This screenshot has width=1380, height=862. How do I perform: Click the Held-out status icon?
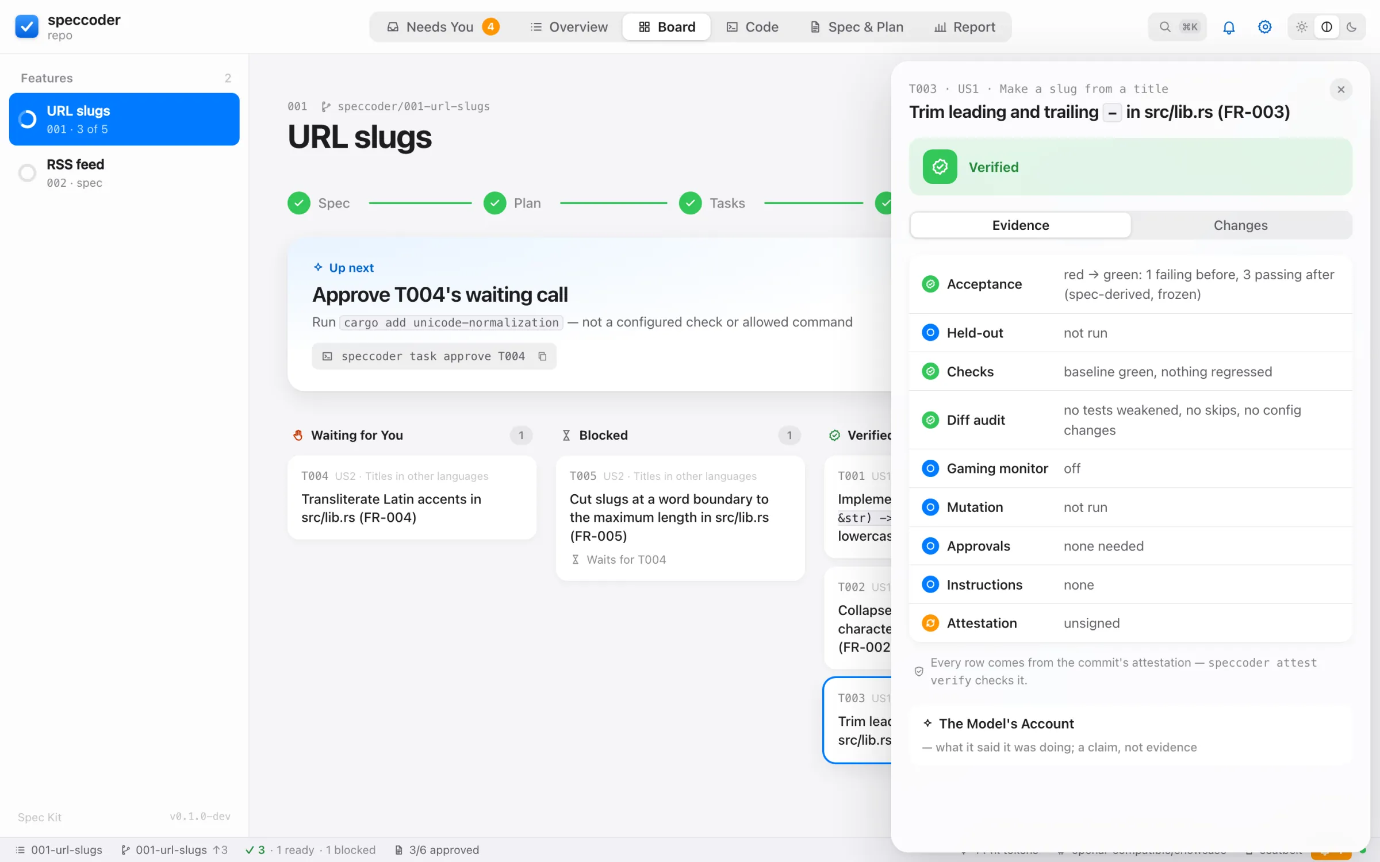(930, 333)
